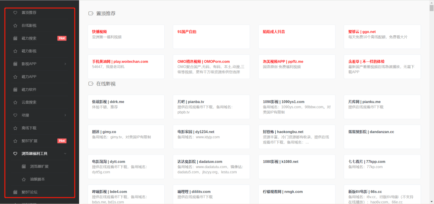434x204 pixels.
Task: Open 柠檬观看网 | nmgk.com card
Action: pyautogui.click(x=297, y=194)
